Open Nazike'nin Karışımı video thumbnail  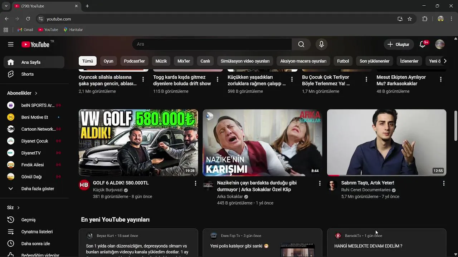262,143
